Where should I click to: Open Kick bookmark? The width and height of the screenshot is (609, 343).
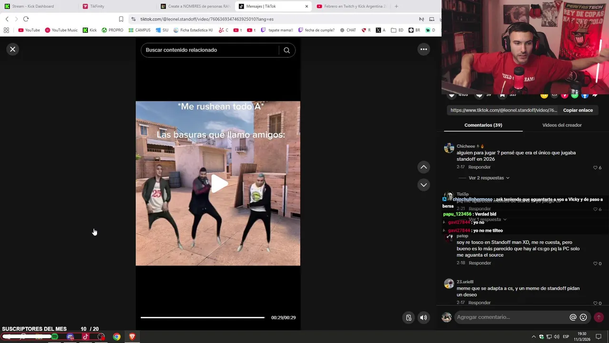pyautogui.click(x=89, y=30)
